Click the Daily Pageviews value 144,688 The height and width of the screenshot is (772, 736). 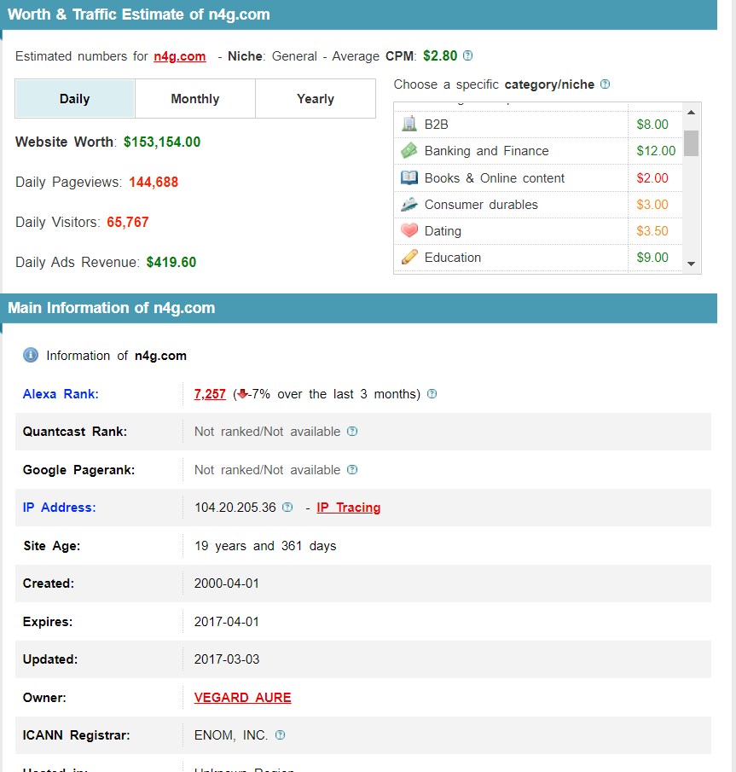(154, 183)
